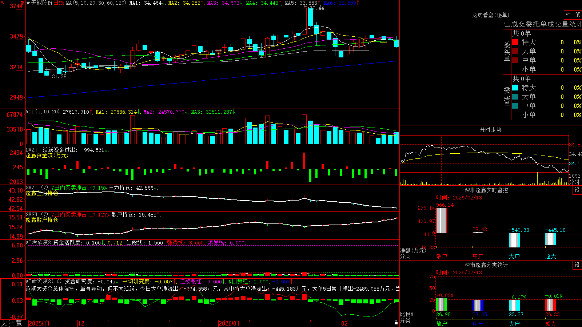The image size is (582, 327).
Task: Click the 深市超赢分类统计 panel title
Action: [486, 265]
